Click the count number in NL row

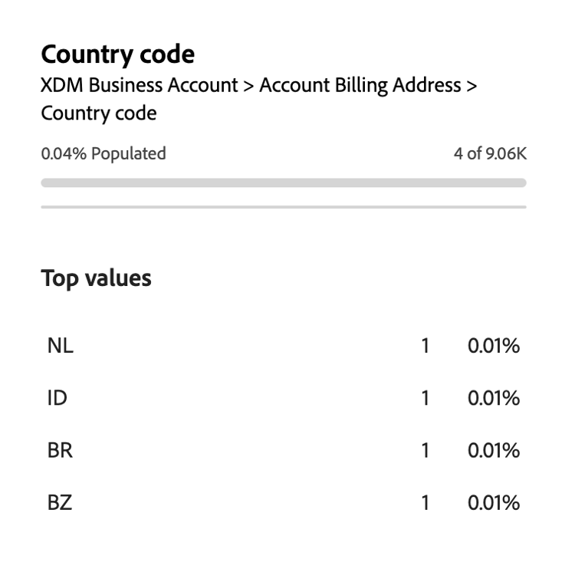[x=425, y=346]
